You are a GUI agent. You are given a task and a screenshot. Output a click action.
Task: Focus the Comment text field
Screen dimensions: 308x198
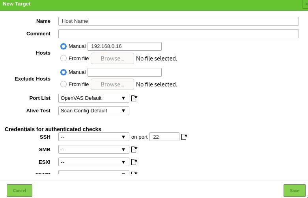179,34
